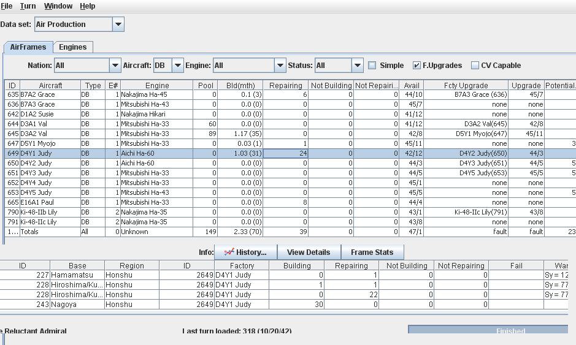
Task: Expand the Data set dropdown arrow
Action: pyautogui.click(x=118, y=25)
